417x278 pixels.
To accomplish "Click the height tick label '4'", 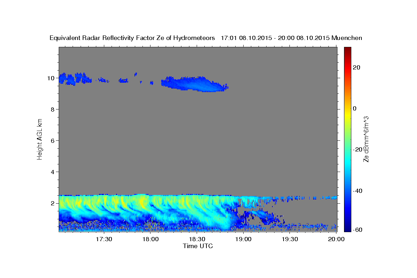I will point(52,172).
